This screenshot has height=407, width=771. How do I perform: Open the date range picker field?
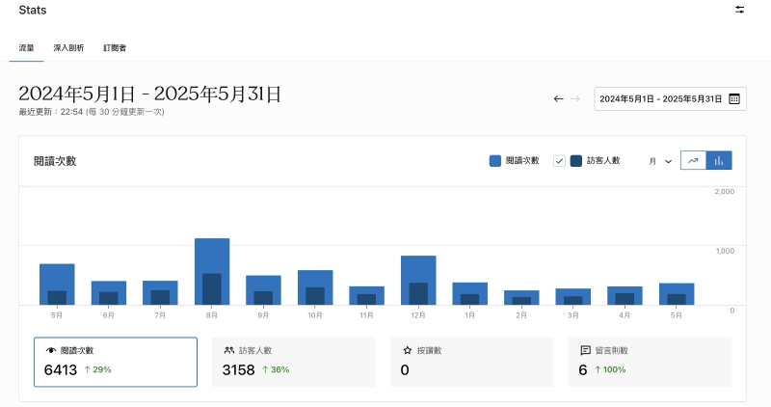click(x=661, y=98)
